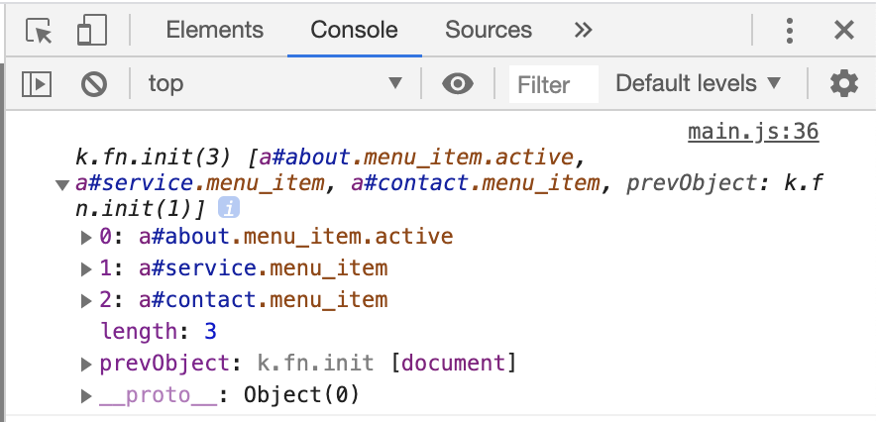Image resolution: width=876 pixels, height=422 pixels.
Task: Open console settings gear icon
Action: coord(843,84)
